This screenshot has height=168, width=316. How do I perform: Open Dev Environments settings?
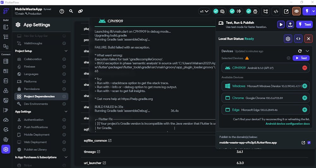tap(41, 104)
